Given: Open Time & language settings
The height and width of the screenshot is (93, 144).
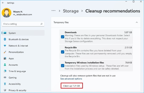Looking at the screenshot, I should click(23, 71).
